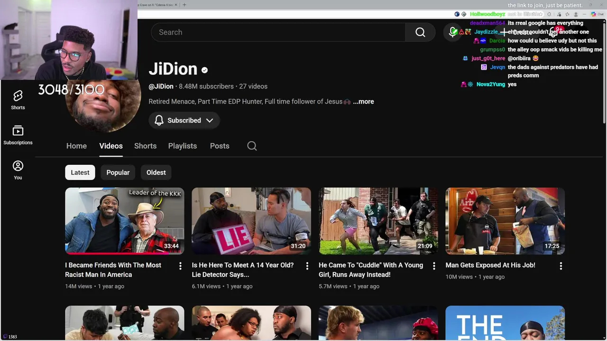The image size is (607, 341).
Task: Click the voice search microphone icon
Action: click(452, 32)
